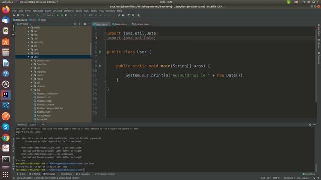The height and width of the screenshot is (180, 321).
Task: Click Project tree vertical scrollbar
Action: point(91,50)
